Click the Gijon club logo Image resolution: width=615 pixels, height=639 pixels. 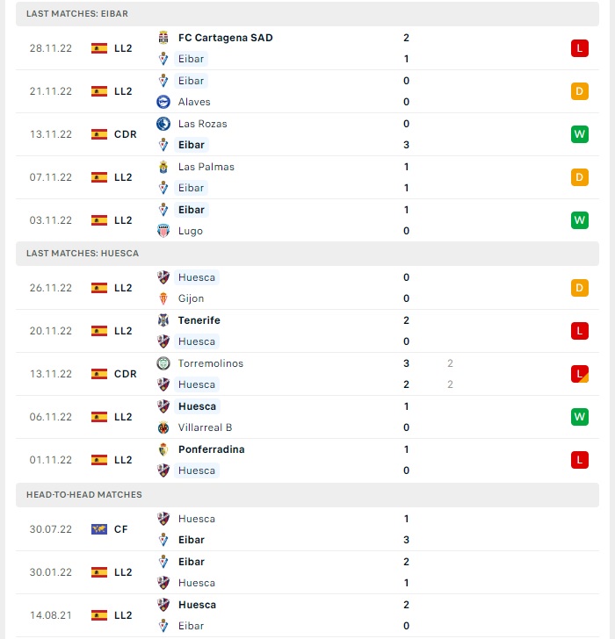click(x=163, y=298)
